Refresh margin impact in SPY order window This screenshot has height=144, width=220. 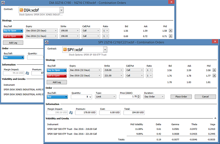[x=71, y=113]
